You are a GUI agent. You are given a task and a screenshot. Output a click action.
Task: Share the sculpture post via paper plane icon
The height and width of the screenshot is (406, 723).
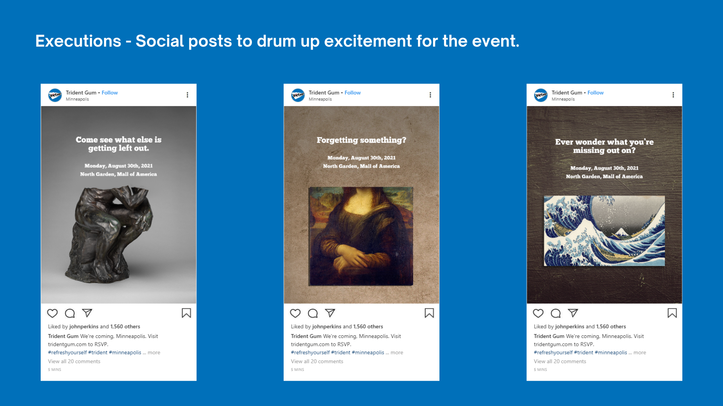point(87,313)
